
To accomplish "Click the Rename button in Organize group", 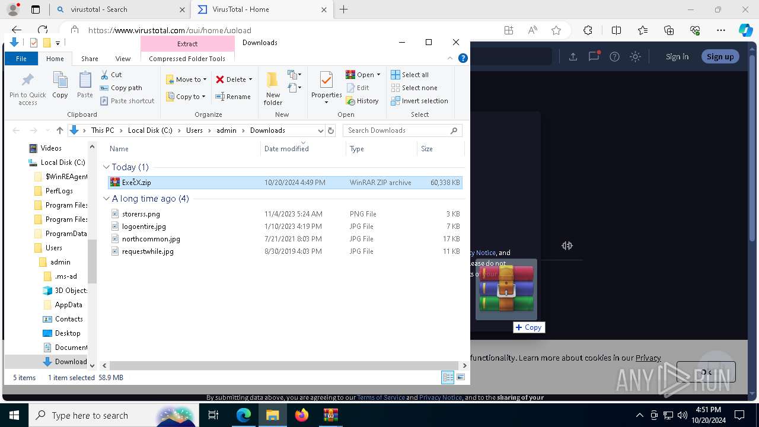I will pos(232,97).
